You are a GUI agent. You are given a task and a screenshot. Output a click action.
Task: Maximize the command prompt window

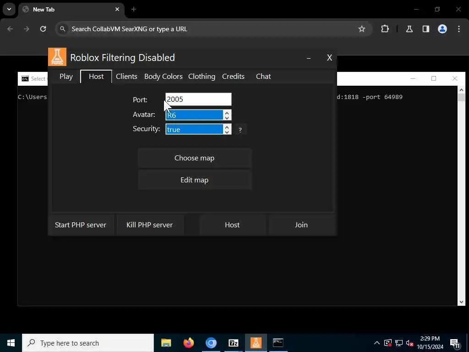(434, 79)
